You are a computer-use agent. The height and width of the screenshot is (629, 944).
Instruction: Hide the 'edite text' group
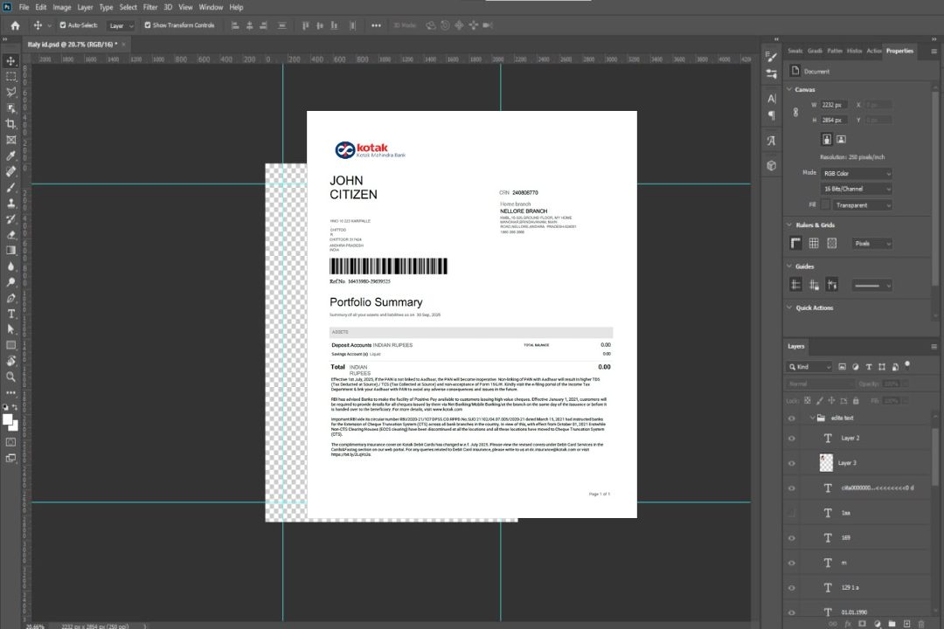[x=792, y=418]
